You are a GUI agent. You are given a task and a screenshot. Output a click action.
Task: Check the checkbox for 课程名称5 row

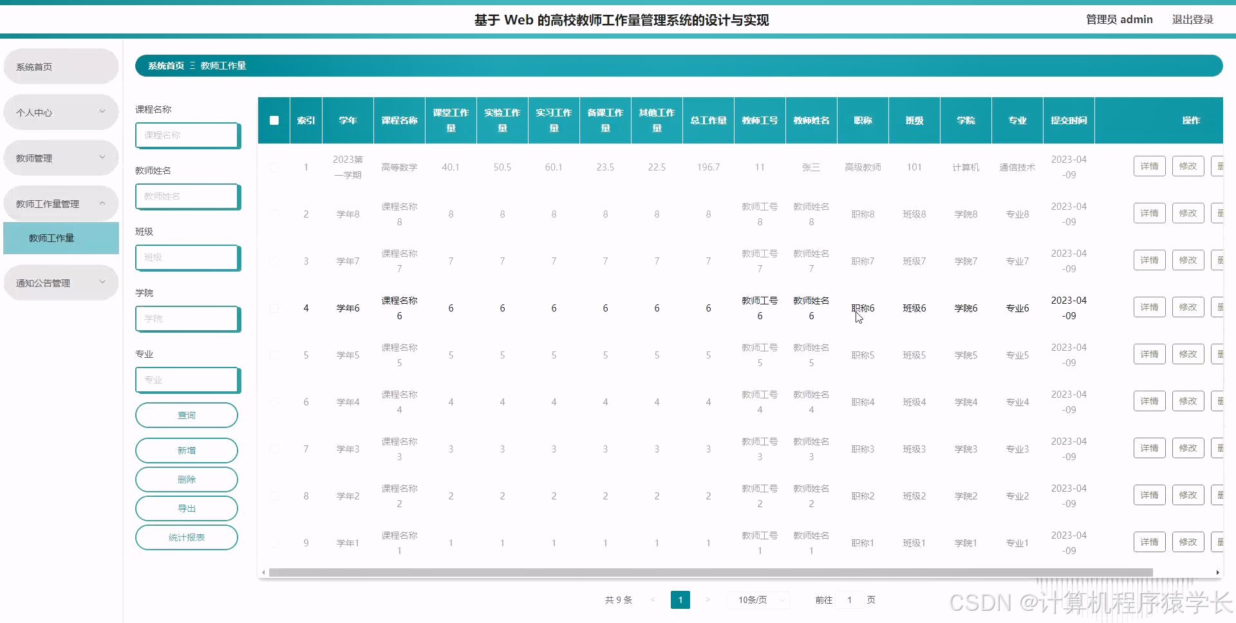[x=274, y=355]
